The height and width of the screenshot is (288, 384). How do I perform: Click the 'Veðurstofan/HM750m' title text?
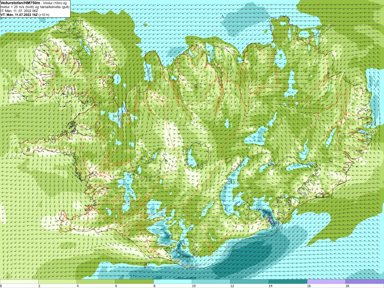coord(20,3)
